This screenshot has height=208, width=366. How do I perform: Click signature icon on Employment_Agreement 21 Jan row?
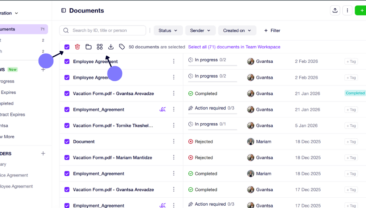163,109
